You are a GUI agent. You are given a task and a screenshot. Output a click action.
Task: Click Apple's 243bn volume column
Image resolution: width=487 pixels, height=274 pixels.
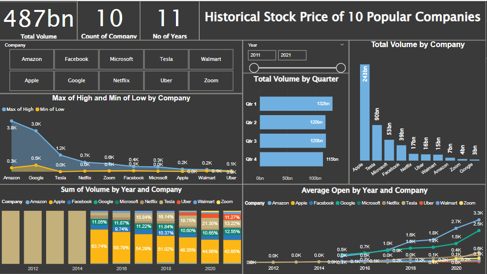click(365, 112)
